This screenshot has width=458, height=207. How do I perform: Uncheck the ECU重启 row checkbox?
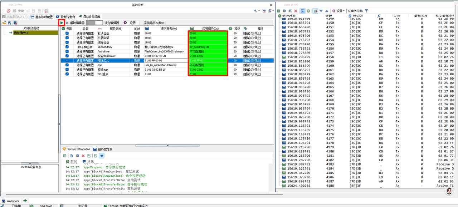click(67, 74)
